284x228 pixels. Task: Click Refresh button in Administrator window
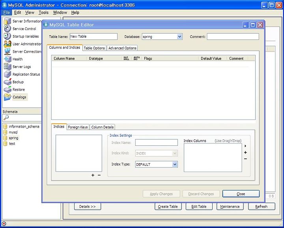(262, 207)
